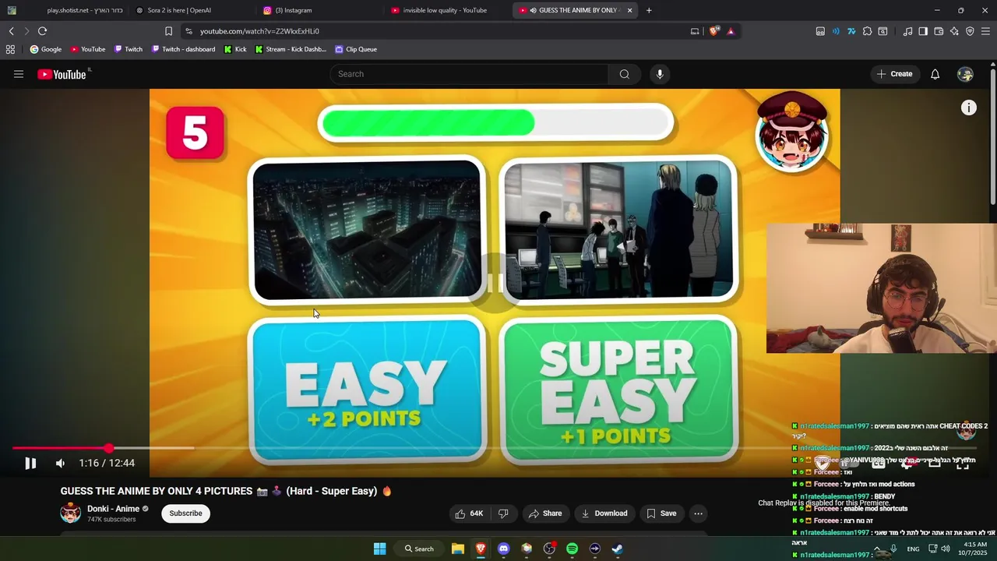Open the YouTube account avatar menu
The image size is (997, 561).
(966, 74)
